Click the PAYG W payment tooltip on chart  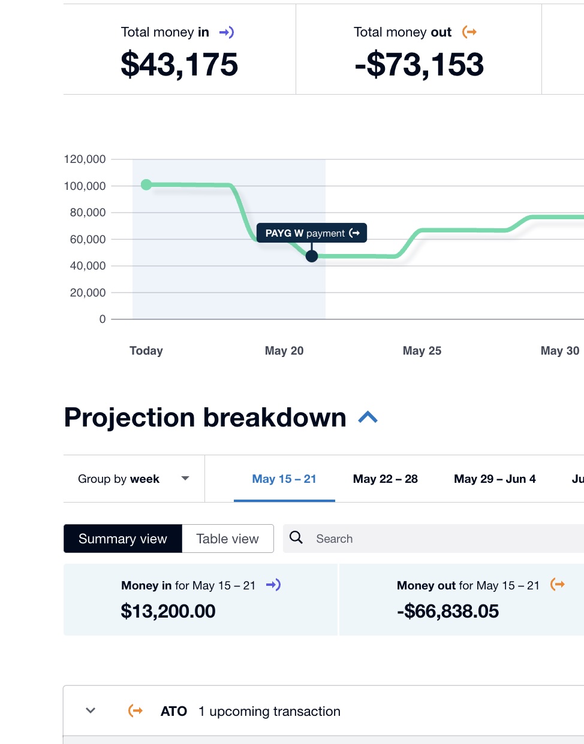pyautogui.click(x=312, y=233)
